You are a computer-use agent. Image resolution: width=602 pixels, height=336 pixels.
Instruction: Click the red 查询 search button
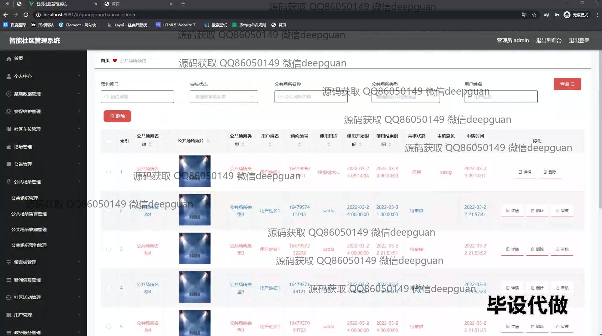[x=567, y=84]
